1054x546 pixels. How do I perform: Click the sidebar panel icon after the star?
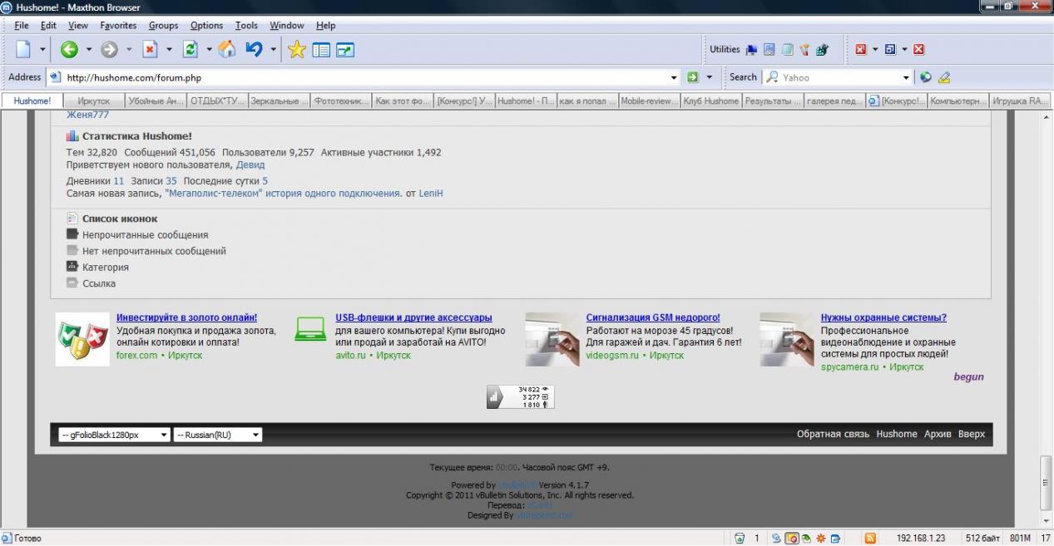[321, 50]
